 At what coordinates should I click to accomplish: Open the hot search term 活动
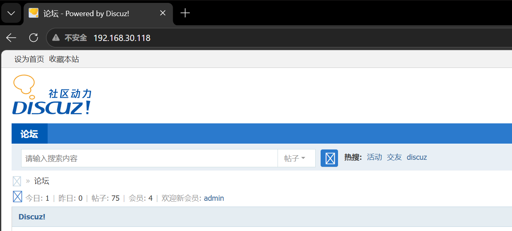click(x=374, y=157)
